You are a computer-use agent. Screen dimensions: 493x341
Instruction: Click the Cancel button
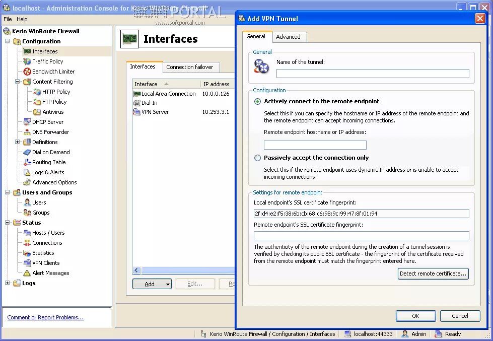pyautogui.click(x=460, y=316)
